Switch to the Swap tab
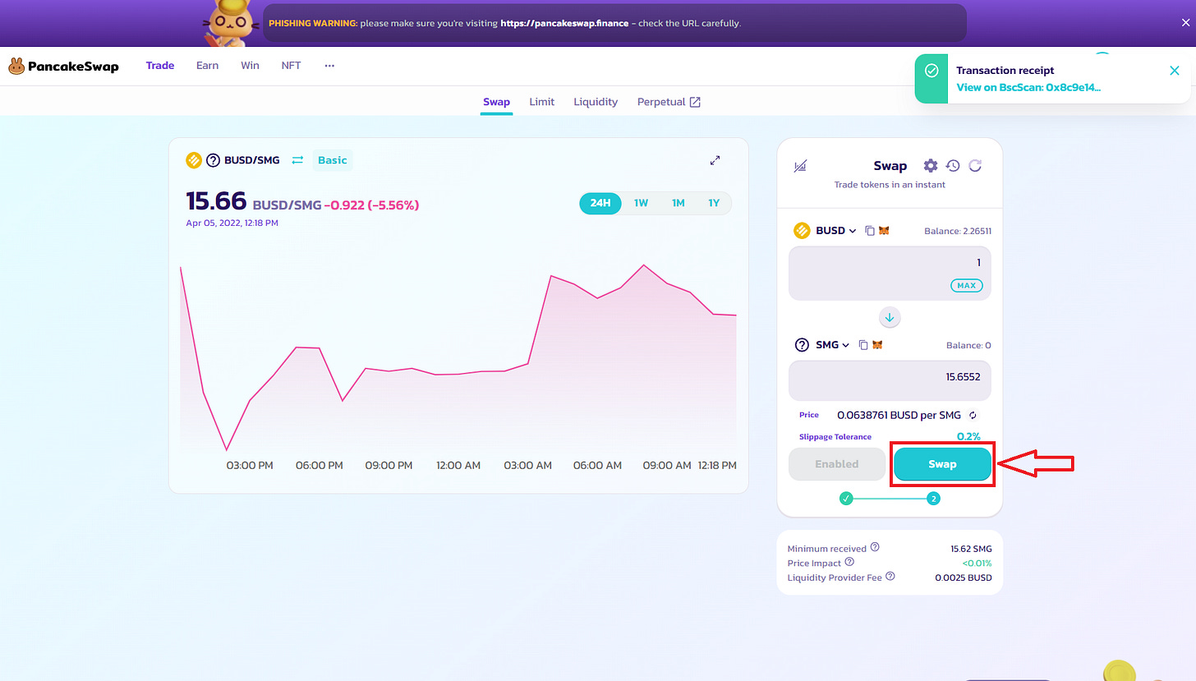1196x681 pixels. pos(496,102)
